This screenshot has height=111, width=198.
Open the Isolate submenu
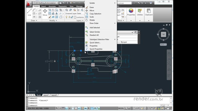pyautogui.click(x=101, y=3)
